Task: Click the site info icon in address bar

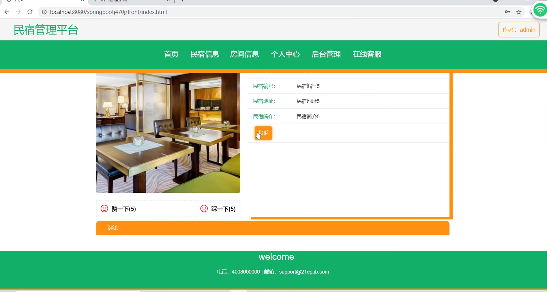Action: 44,12
